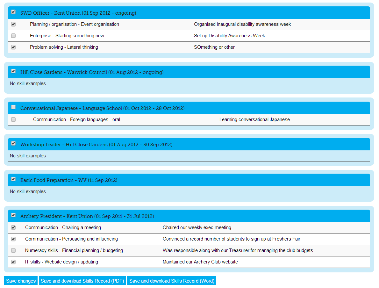Click 'Problem solving - Lateral thinking' label
The height and width of the screenshot is (288, 379).
(x=64, y=47)
